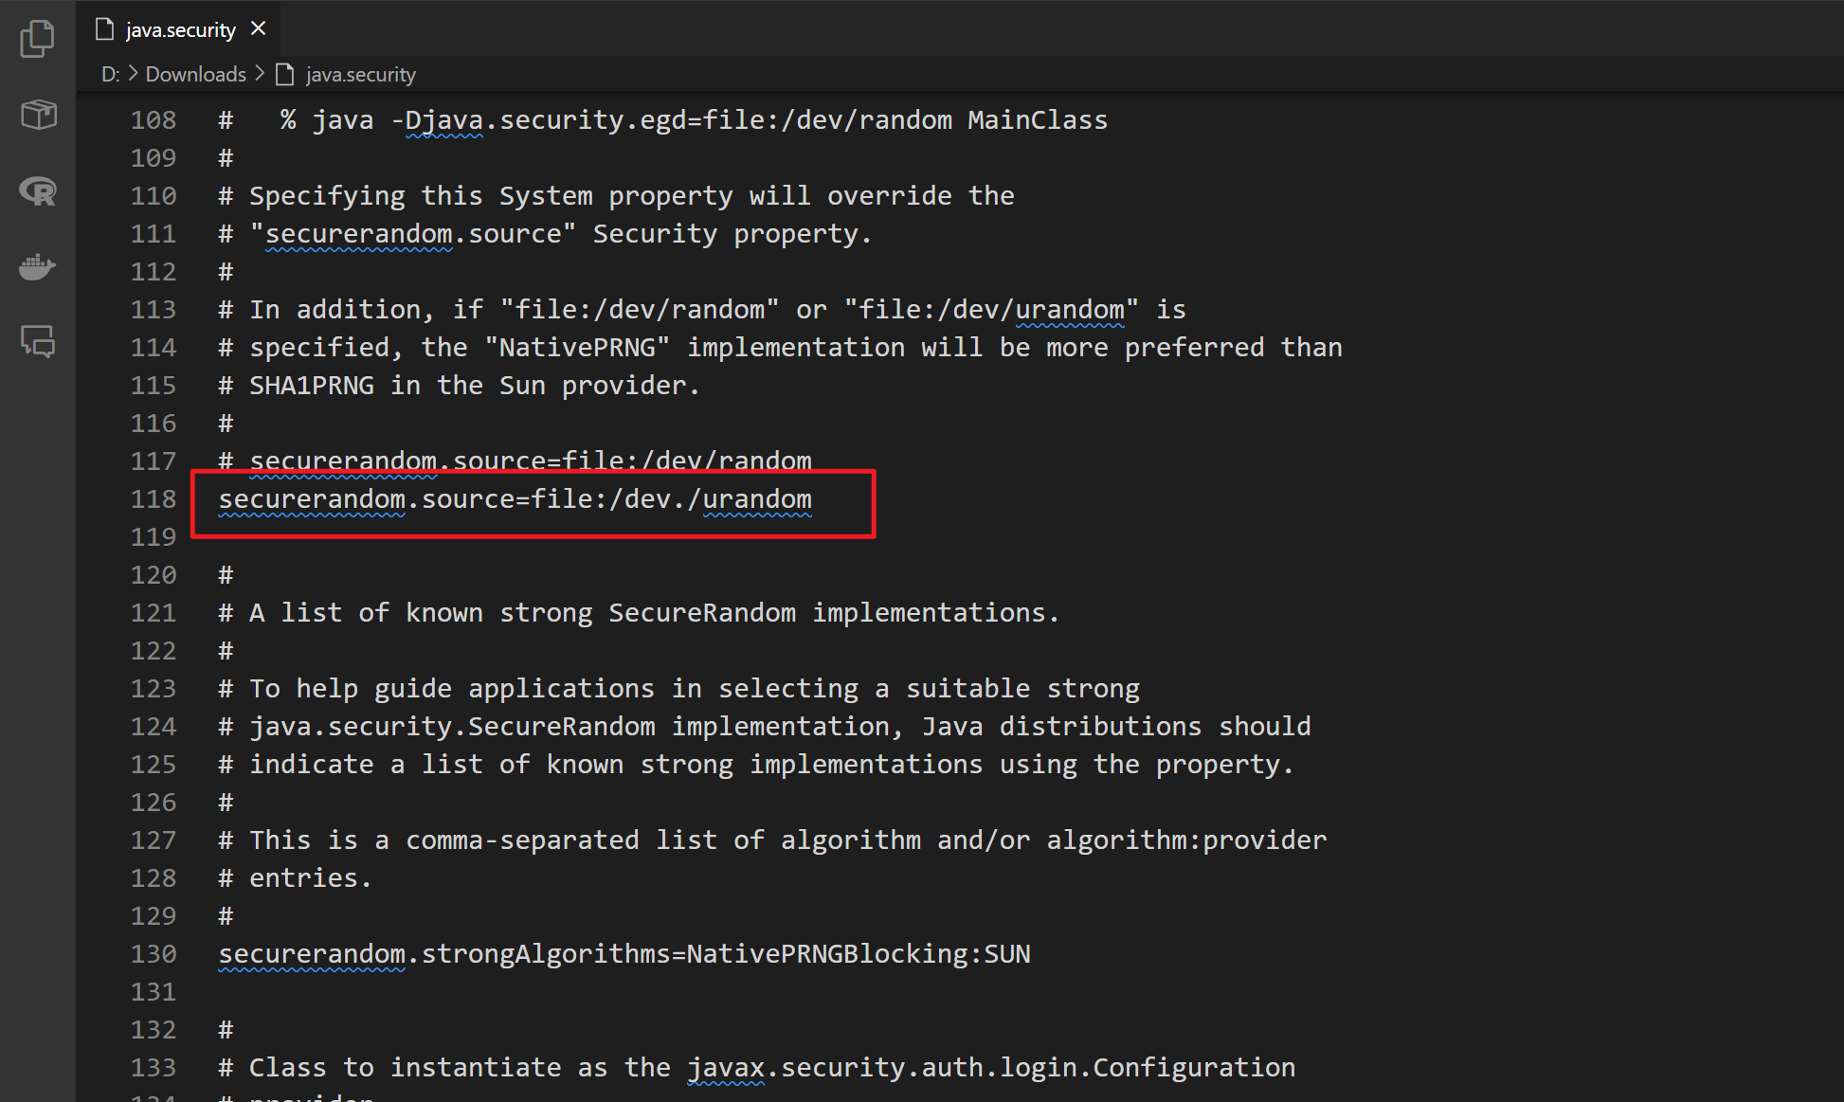Click line number 130 in the gutter
This screenshot has width=1844, height=1102.
point(154,953)
